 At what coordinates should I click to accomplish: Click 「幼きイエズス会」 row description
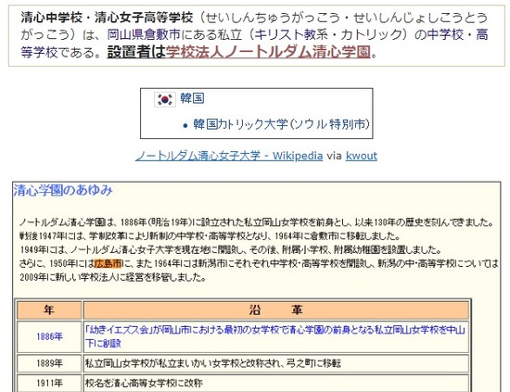point(275,336)
